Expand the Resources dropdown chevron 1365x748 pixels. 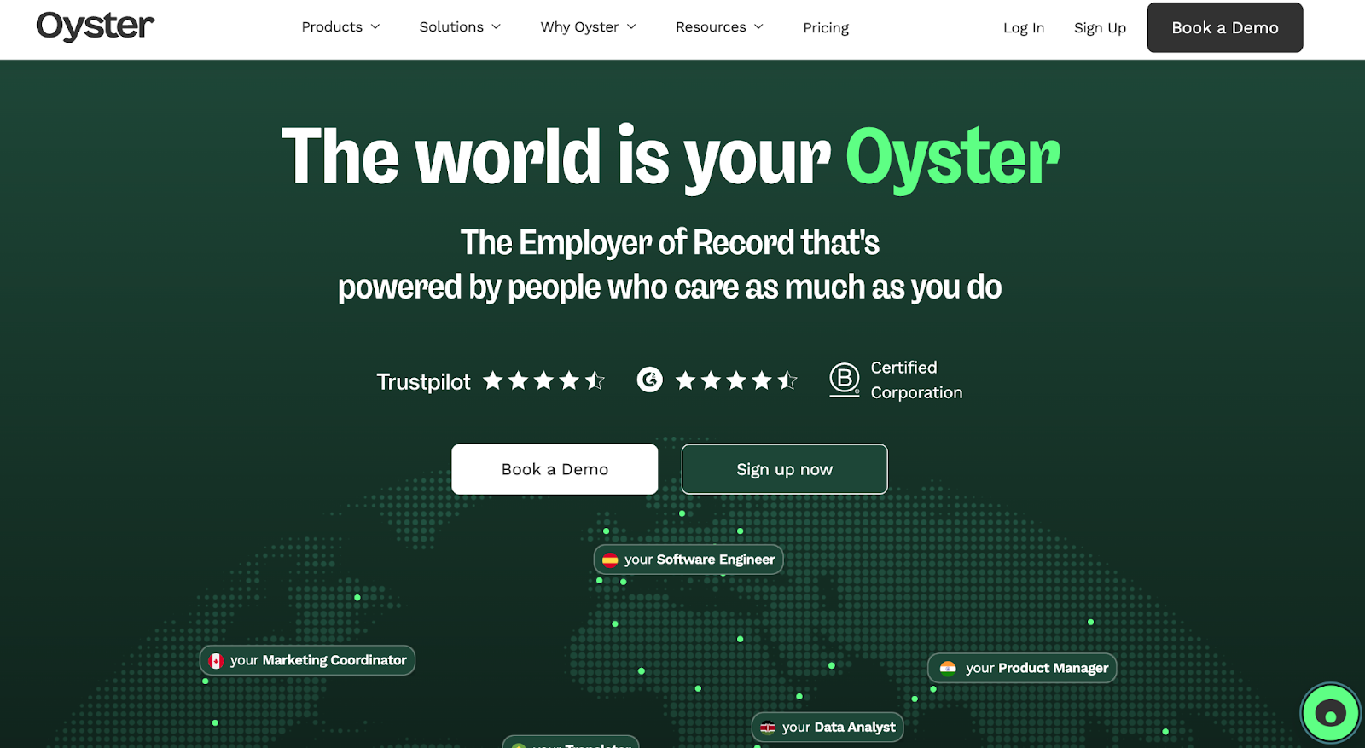[x=758, y=27]
